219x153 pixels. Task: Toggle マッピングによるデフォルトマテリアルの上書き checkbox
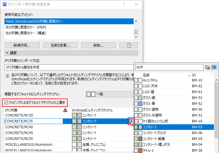(x=6, y=103)
